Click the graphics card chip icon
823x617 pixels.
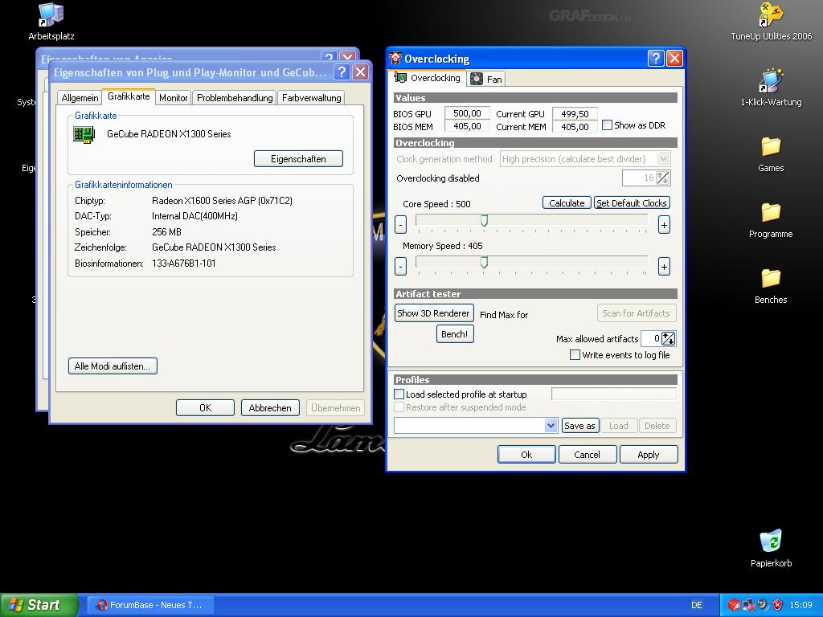pyautogui.click(x=84, y=135)
